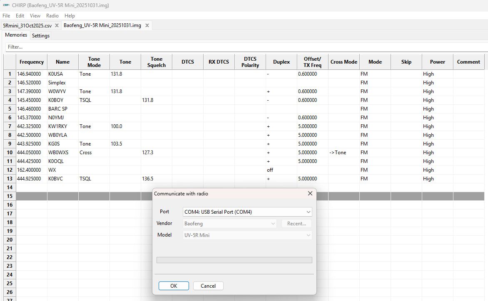Click the Recent... button
This screenshot has width=488, height=301.
[296, 224]
